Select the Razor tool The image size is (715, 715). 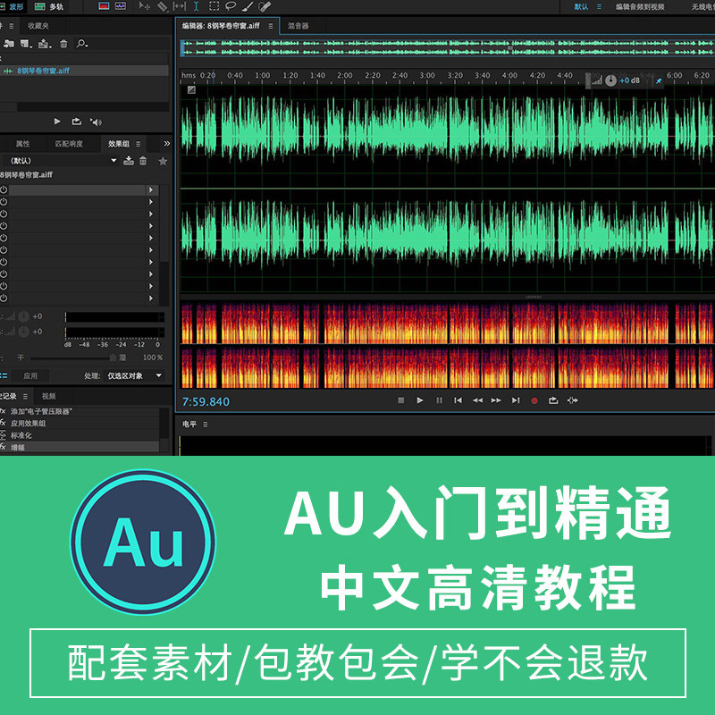pos(162,6)
